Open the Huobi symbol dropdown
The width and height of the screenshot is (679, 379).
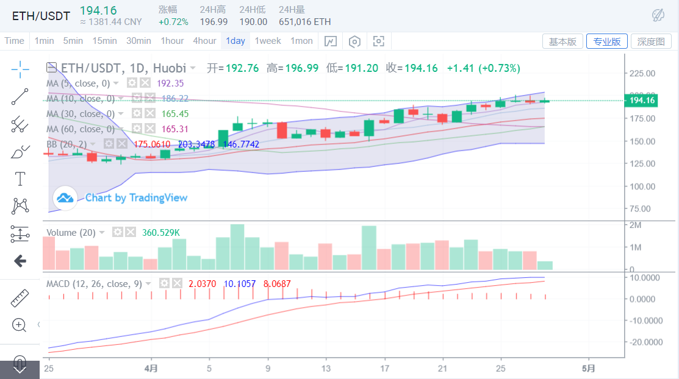coord(192,68)
